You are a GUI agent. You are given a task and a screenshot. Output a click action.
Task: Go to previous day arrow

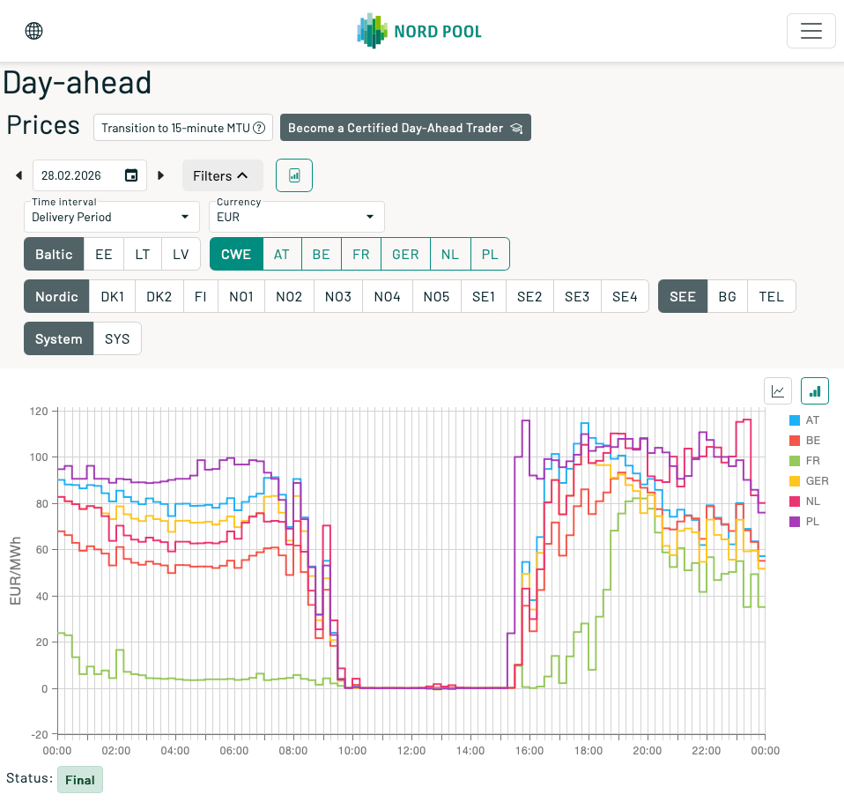19,175
